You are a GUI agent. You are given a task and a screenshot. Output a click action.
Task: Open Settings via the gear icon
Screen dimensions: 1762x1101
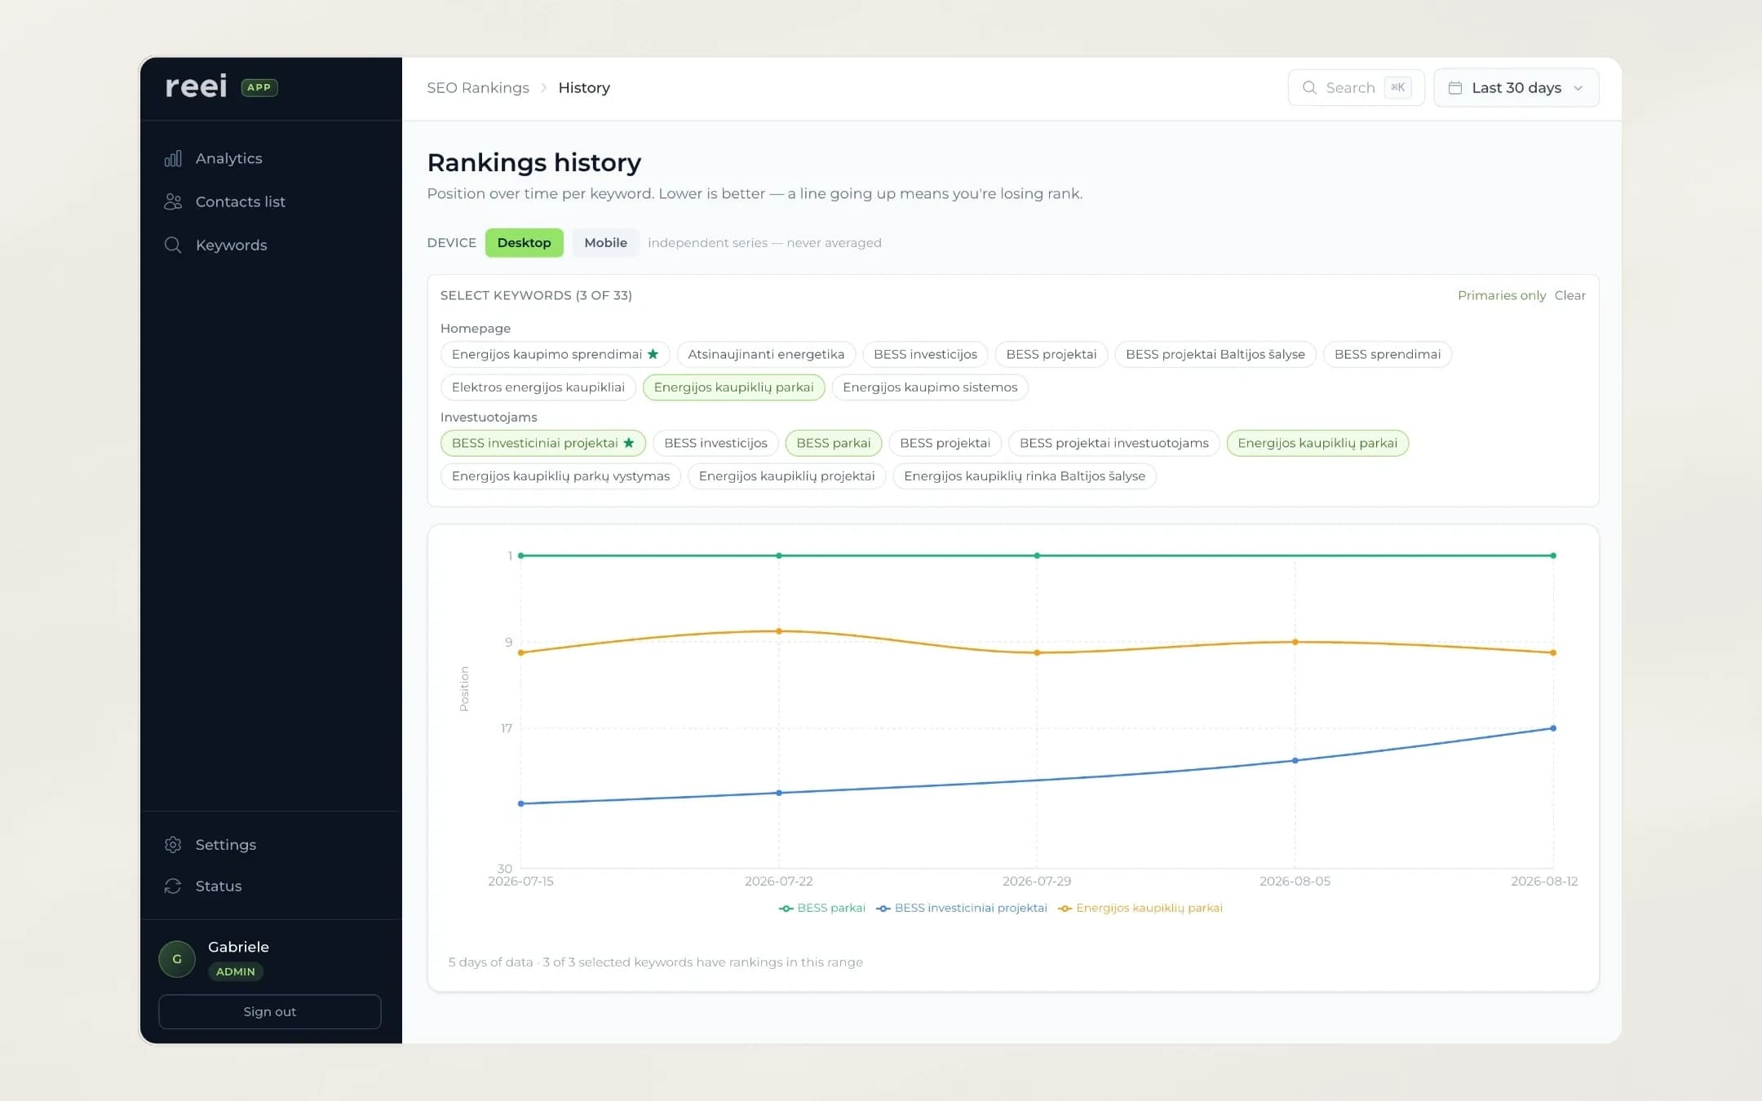point(173,845)
